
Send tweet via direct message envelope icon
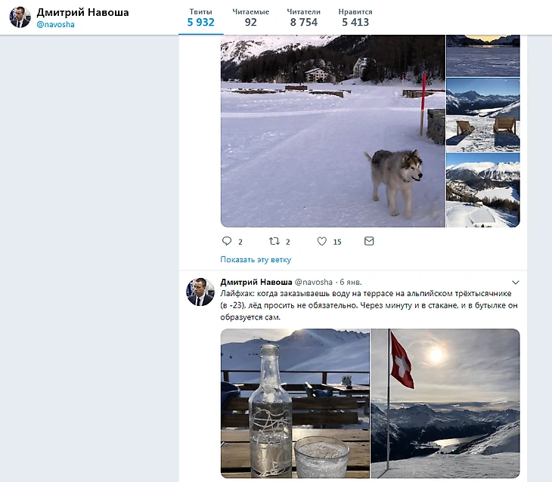click(369, 242)
